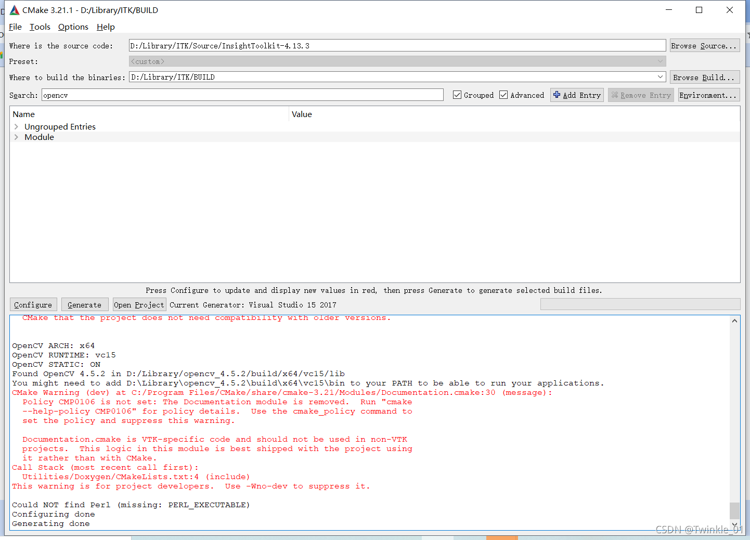Open the File menu
The height and width of the screenshot is (540, 750).
click(16, 27)
